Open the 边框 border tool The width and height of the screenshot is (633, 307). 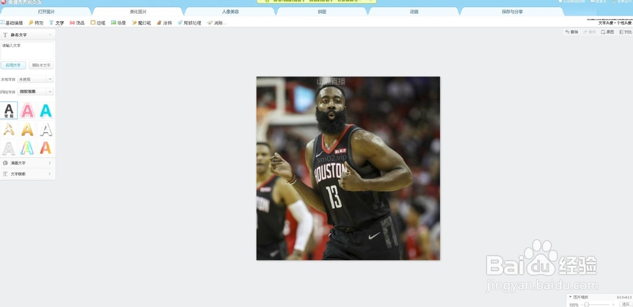pyautogui.click(x=97, y=23)
